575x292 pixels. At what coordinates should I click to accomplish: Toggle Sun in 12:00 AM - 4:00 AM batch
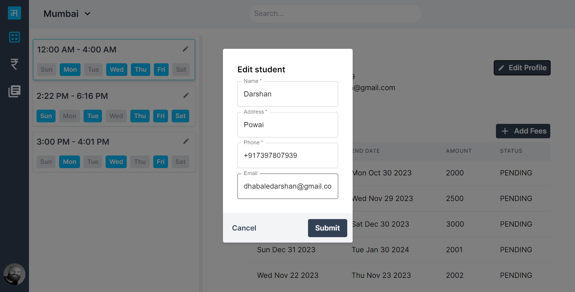(x=46, y=70)
